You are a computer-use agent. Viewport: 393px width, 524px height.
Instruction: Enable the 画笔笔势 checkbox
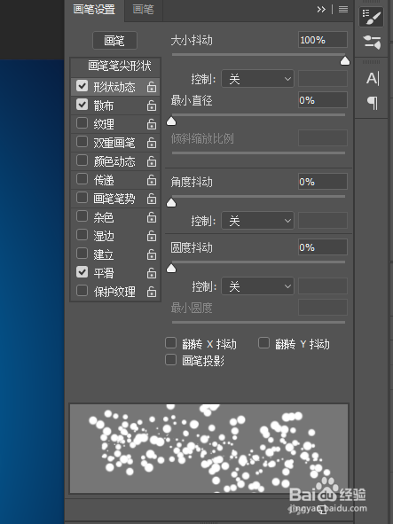click(82, 198)
